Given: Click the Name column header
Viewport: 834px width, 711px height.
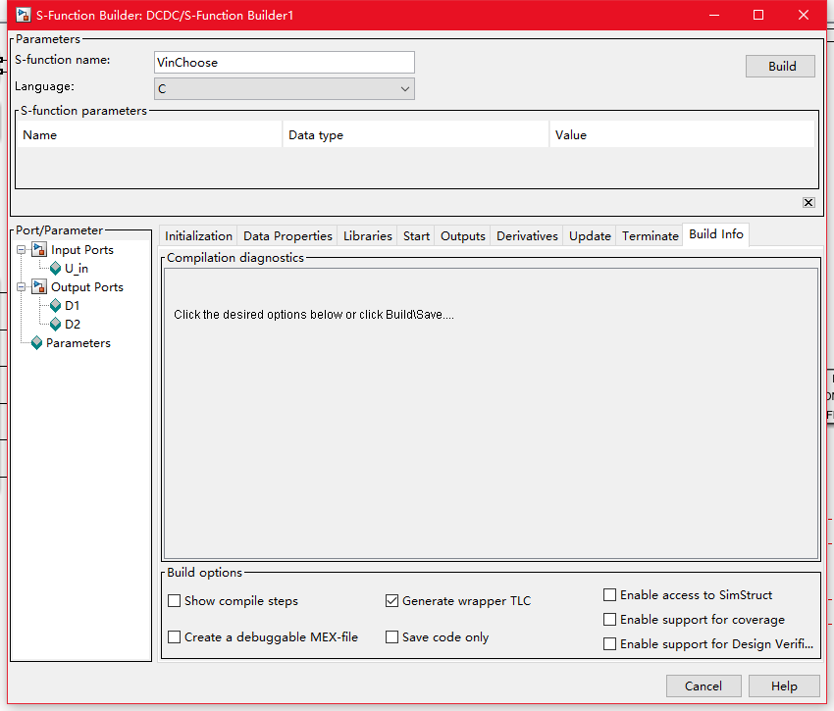Looking at the screenshot, I should click(x=149, y=134).
